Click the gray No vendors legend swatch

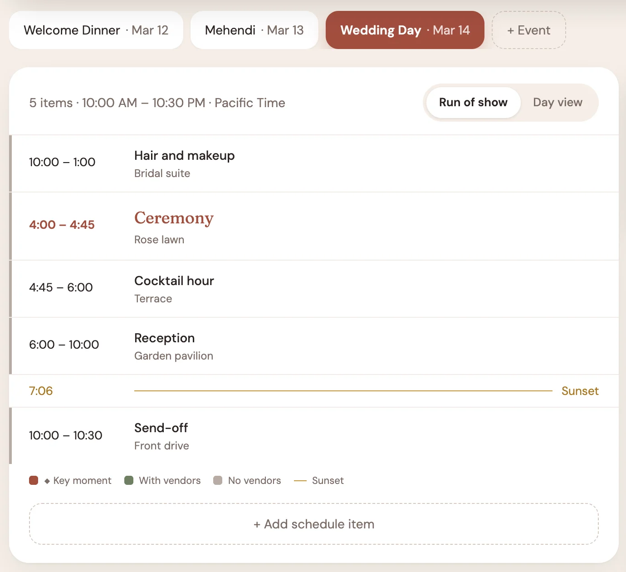(x=218, y=480)
